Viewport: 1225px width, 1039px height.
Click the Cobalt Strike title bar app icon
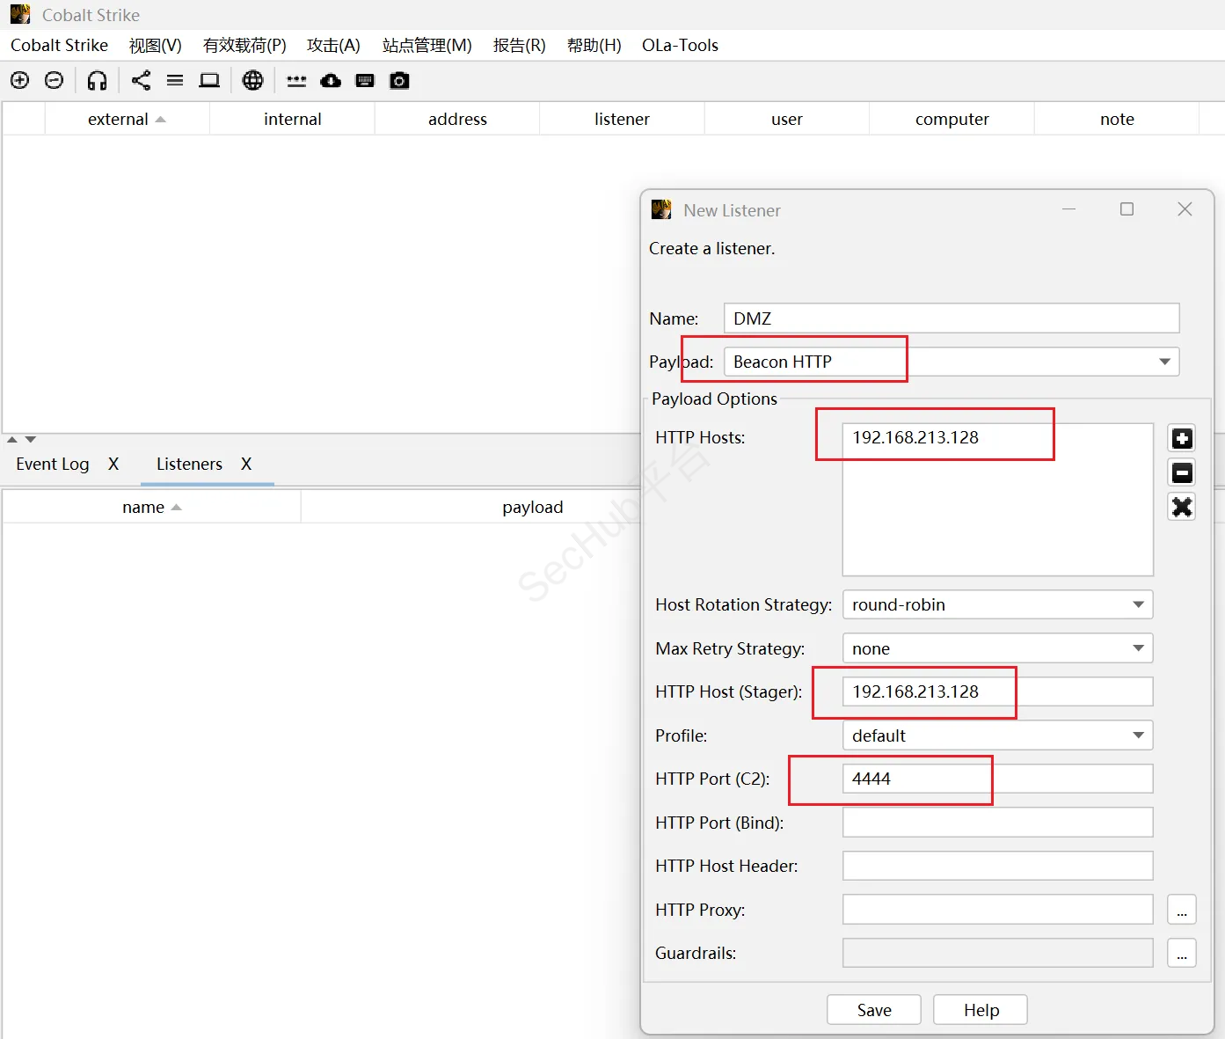[20, 15]
